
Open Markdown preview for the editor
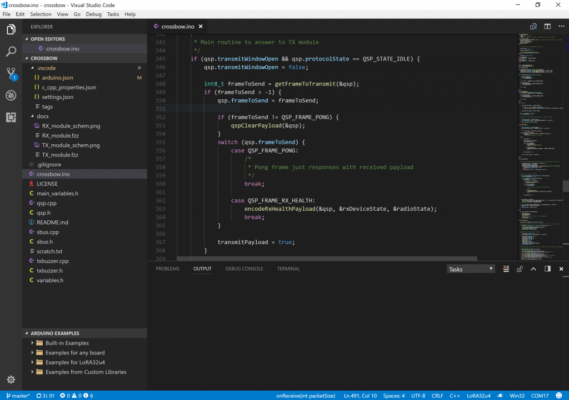(533, 26)
